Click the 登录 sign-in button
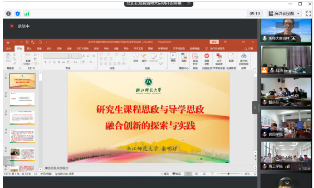 click(x=214, y=42)
